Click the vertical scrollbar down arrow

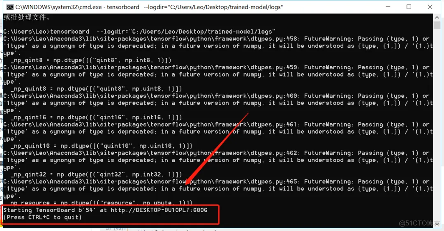(437, 223)
